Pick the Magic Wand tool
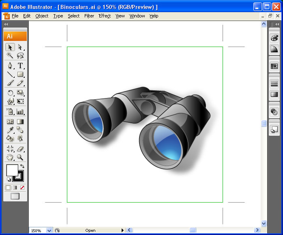 click(x=11, y=56)
